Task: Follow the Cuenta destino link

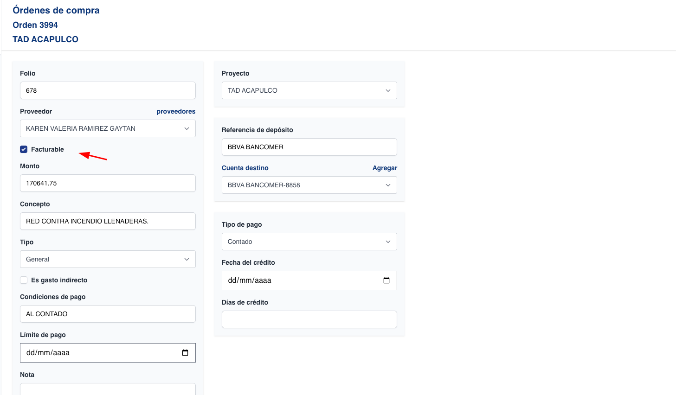Action: [x=245, y=168]
